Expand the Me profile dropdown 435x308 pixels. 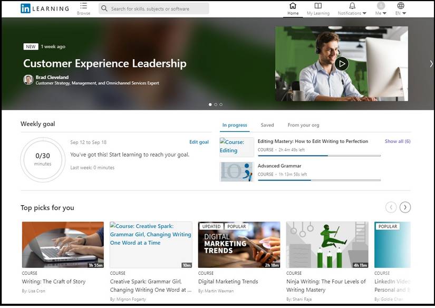(381, 9)
